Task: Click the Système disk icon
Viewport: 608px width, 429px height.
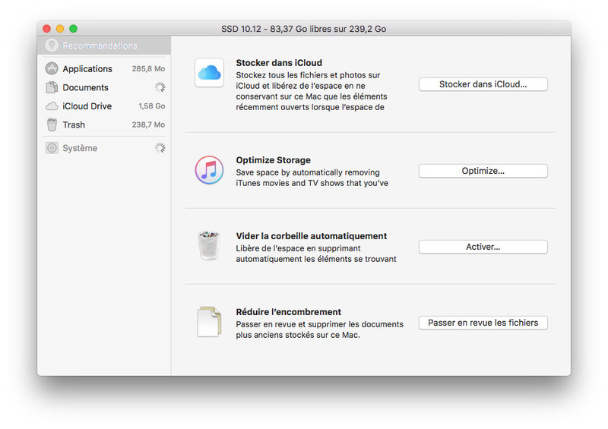Action: point(52,148)
